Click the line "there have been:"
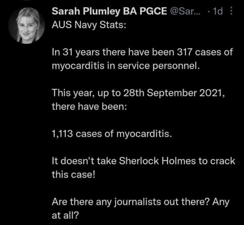 89,106
